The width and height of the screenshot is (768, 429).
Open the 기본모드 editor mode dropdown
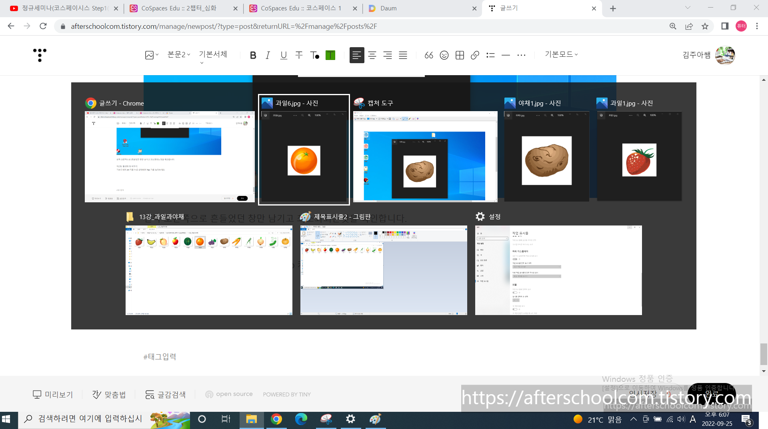pos(561,54)
